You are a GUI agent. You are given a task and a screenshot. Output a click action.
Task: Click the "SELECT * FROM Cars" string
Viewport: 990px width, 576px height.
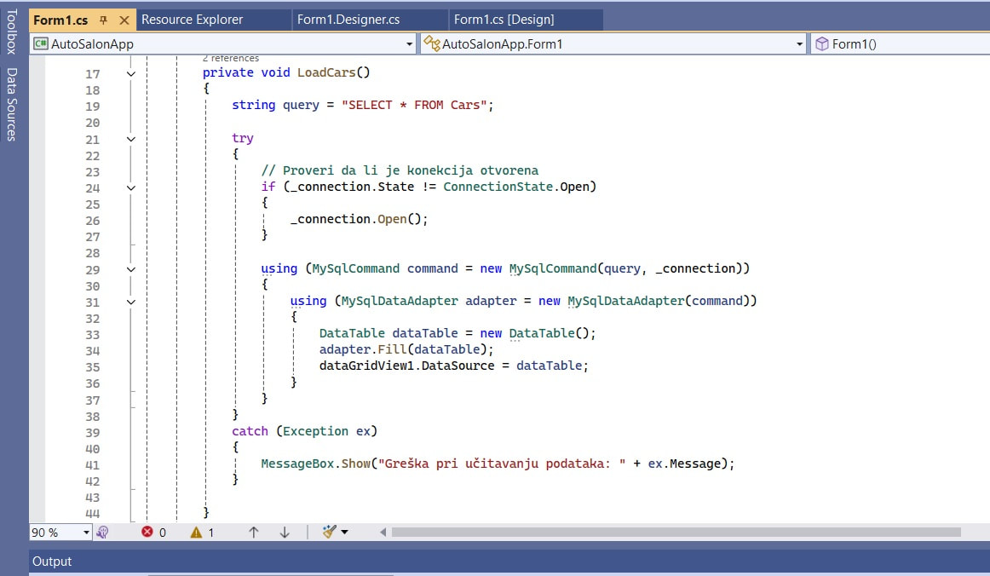coord(413,105)
